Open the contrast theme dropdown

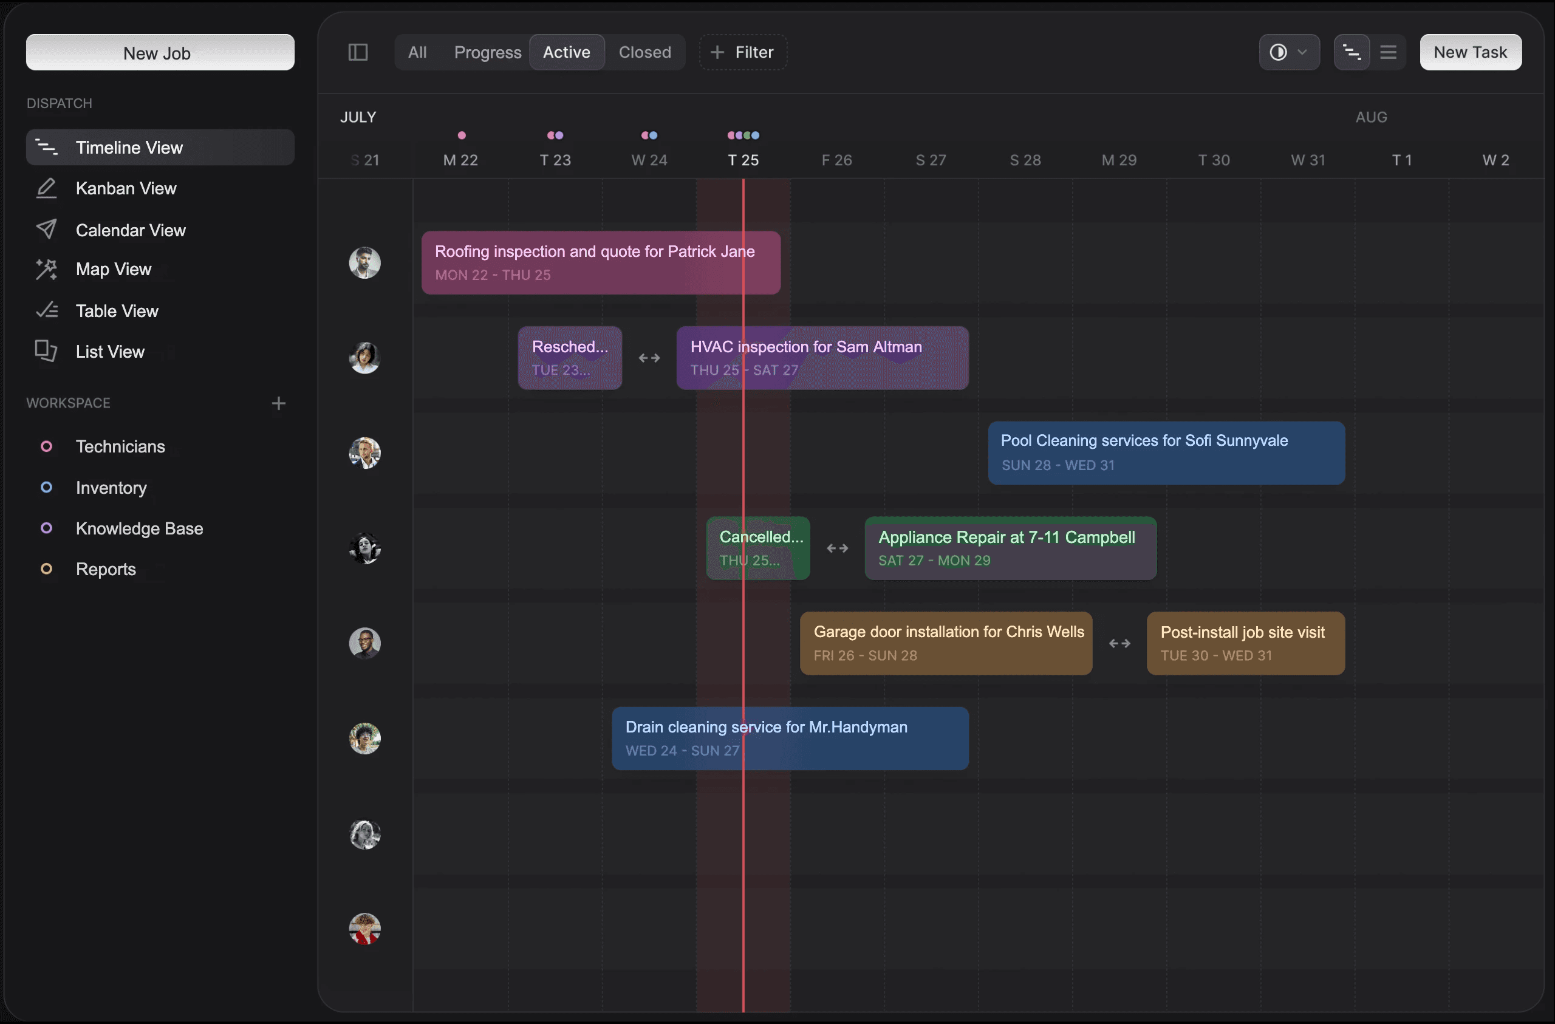tap(1288, 52)
